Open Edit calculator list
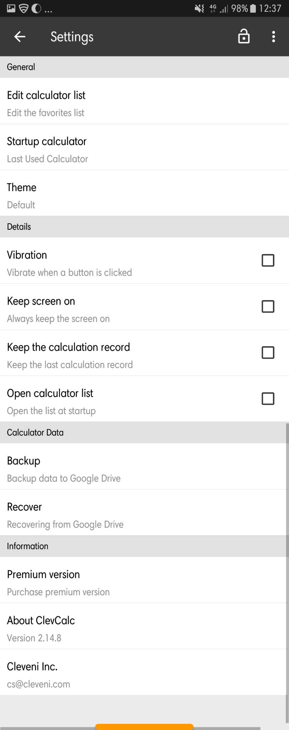The width and height of the screenshot is (289, 730). click(x=144, y=101)
